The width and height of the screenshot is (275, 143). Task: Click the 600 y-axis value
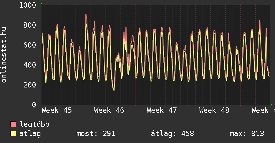coord(30,45)
